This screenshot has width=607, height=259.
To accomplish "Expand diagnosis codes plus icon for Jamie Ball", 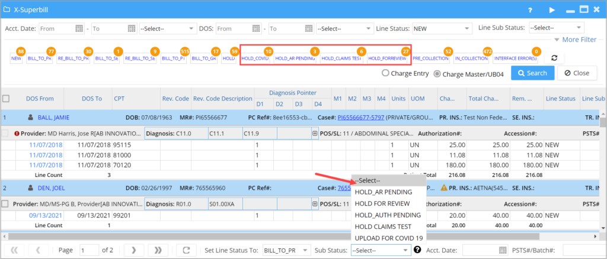I will pyautogui.click(x=315, y=134).
